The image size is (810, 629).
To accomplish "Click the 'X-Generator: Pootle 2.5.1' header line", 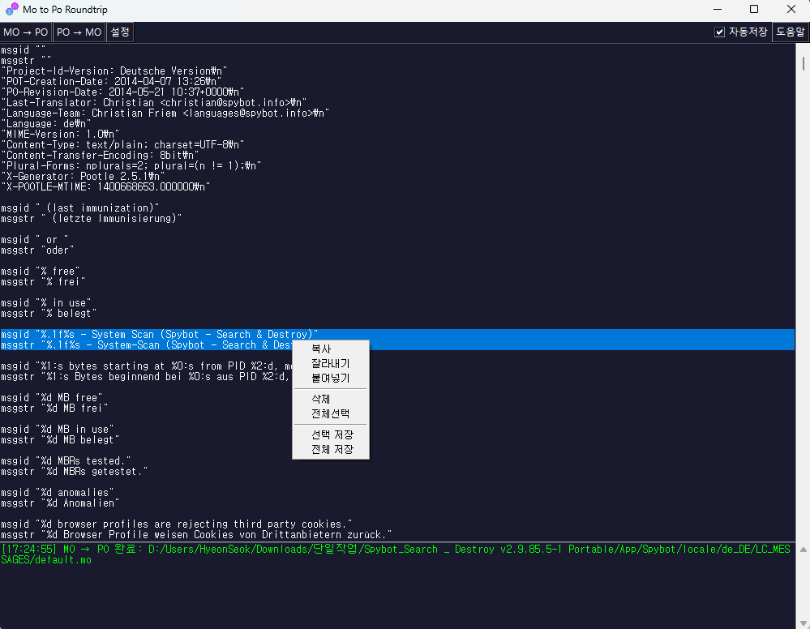I will point(83,177).
